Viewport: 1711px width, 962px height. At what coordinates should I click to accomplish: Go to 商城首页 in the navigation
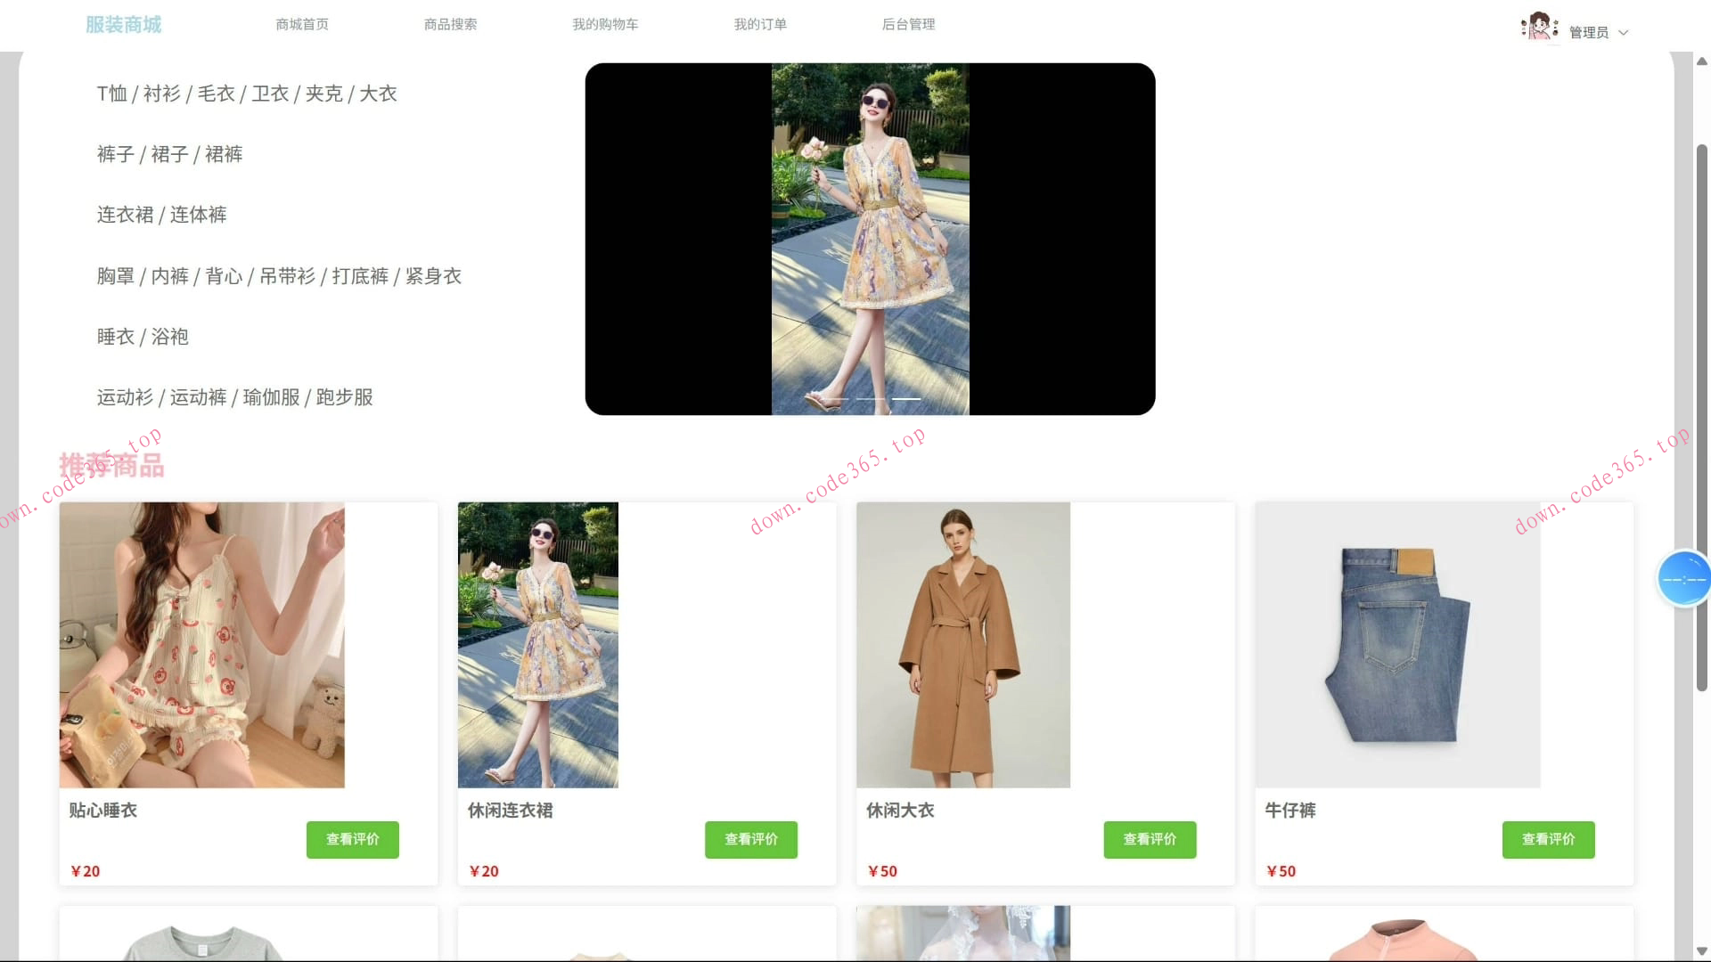click(302, 24)
